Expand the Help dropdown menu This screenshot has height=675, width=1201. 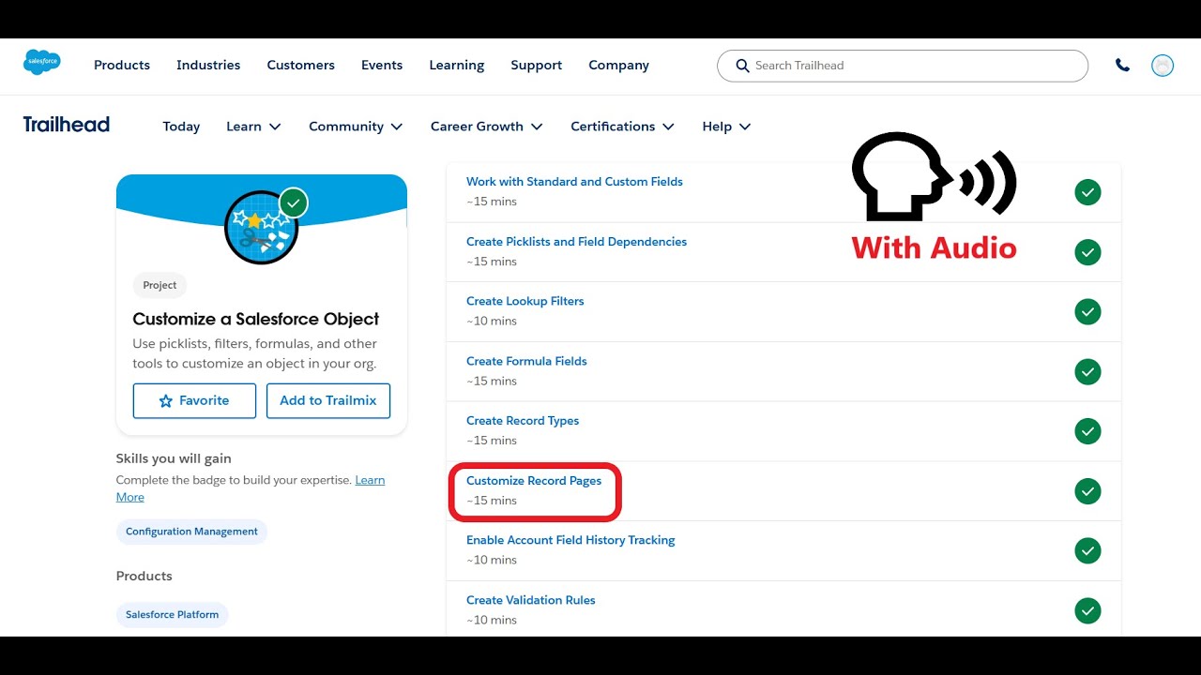726,127
